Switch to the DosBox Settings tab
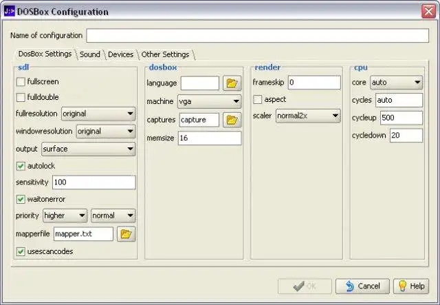Screen dimensions: 440x305 pyautogui.click(x=45, y=54)
